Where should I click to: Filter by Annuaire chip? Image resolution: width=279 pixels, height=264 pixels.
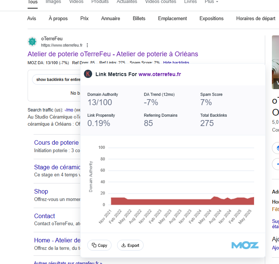click(x=110, y=19)
